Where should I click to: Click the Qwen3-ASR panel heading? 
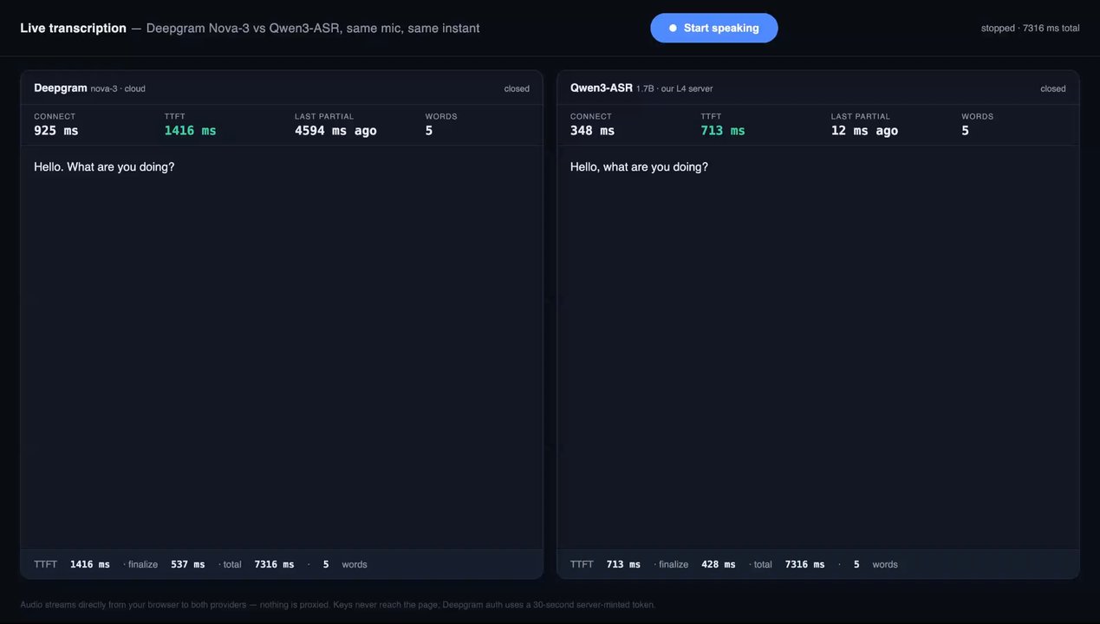click(601, 88)
